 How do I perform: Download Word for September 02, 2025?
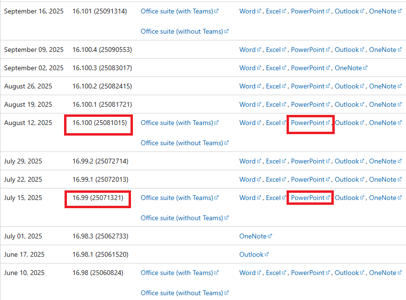point(250,68)
